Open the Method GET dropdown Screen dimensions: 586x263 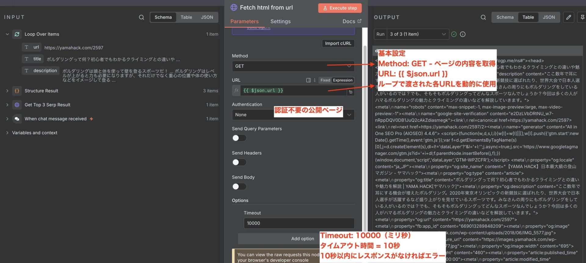(293, 66)
